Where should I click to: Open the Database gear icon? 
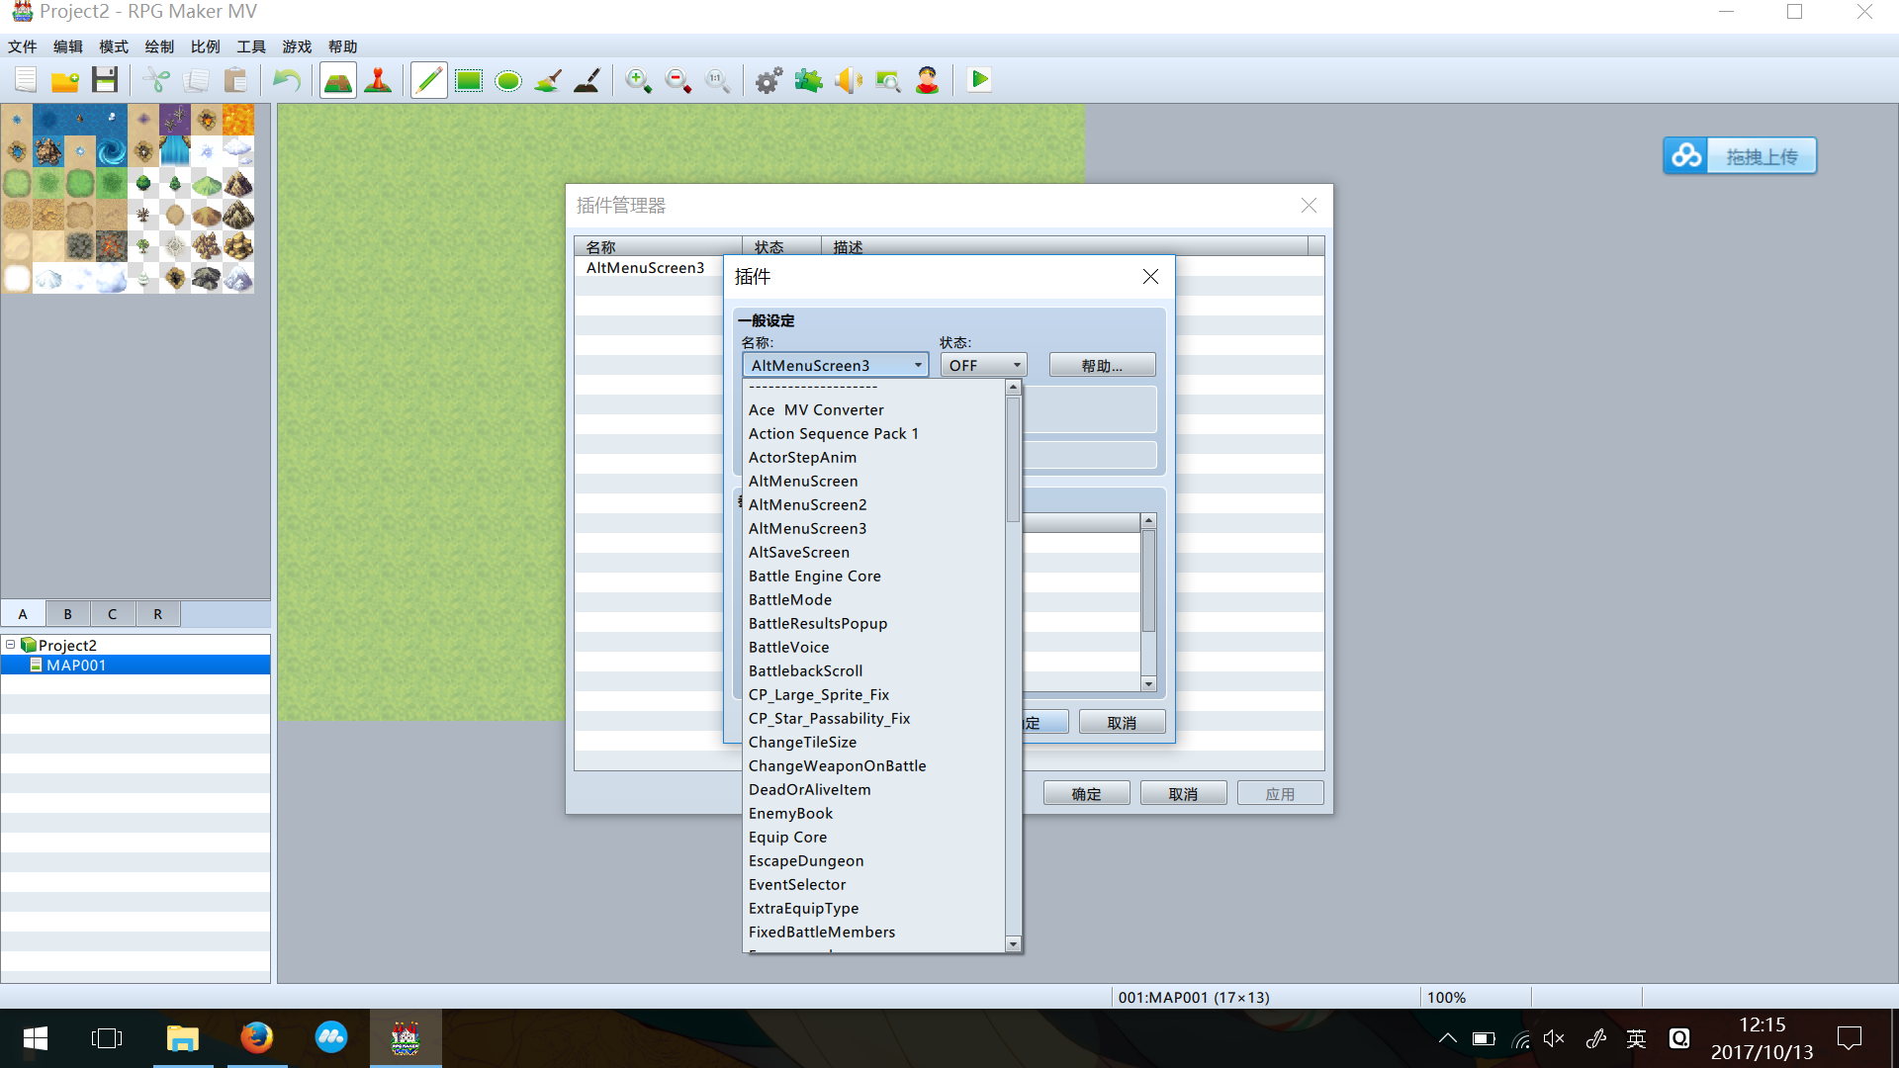point(769,80)
